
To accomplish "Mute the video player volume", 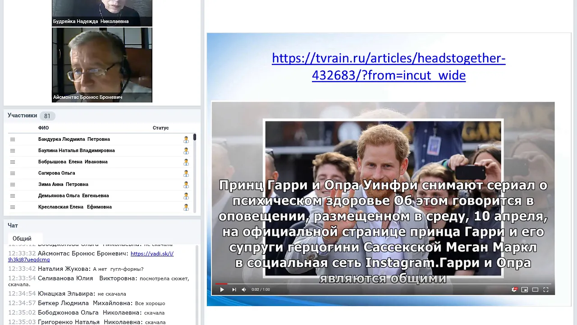I will [x=244, y=289].
